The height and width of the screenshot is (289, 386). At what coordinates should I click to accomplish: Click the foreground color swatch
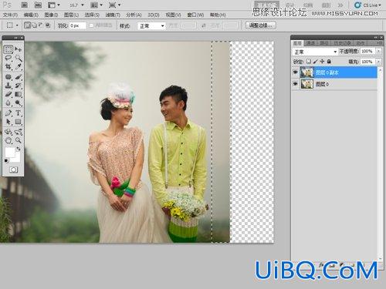coord(10,153)
